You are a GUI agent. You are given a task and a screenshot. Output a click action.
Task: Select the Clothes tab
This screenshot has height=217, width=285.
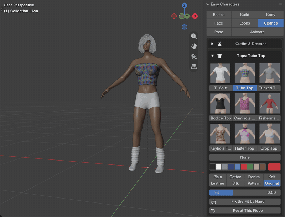(271, 23)
